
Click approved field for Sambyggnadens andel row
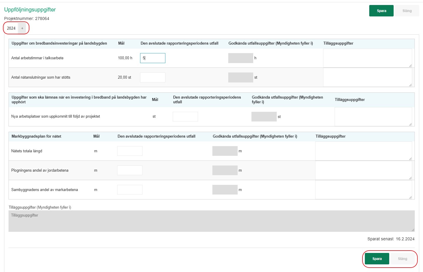[x=225, y=190]
